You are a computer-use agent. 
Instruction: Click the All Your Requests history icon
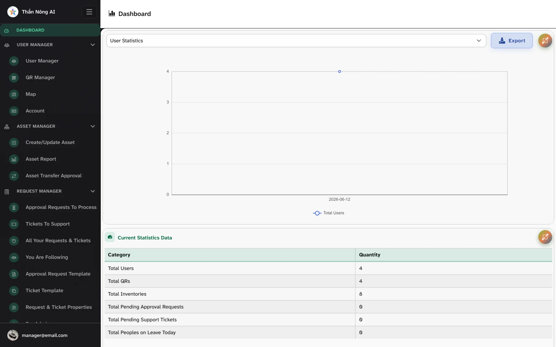[x=14, y=241]
